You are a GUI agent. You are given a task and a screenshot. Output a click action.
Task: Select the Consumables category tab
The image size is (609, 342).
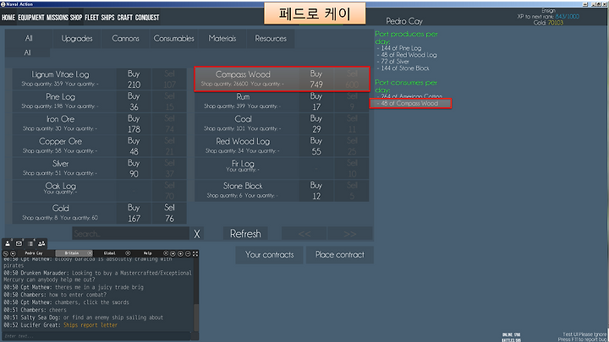point(173,38)
